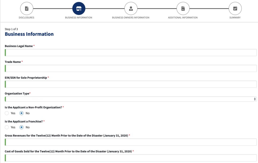Click into the Trade Name field
258x163 pixels.
coord(131,68)
